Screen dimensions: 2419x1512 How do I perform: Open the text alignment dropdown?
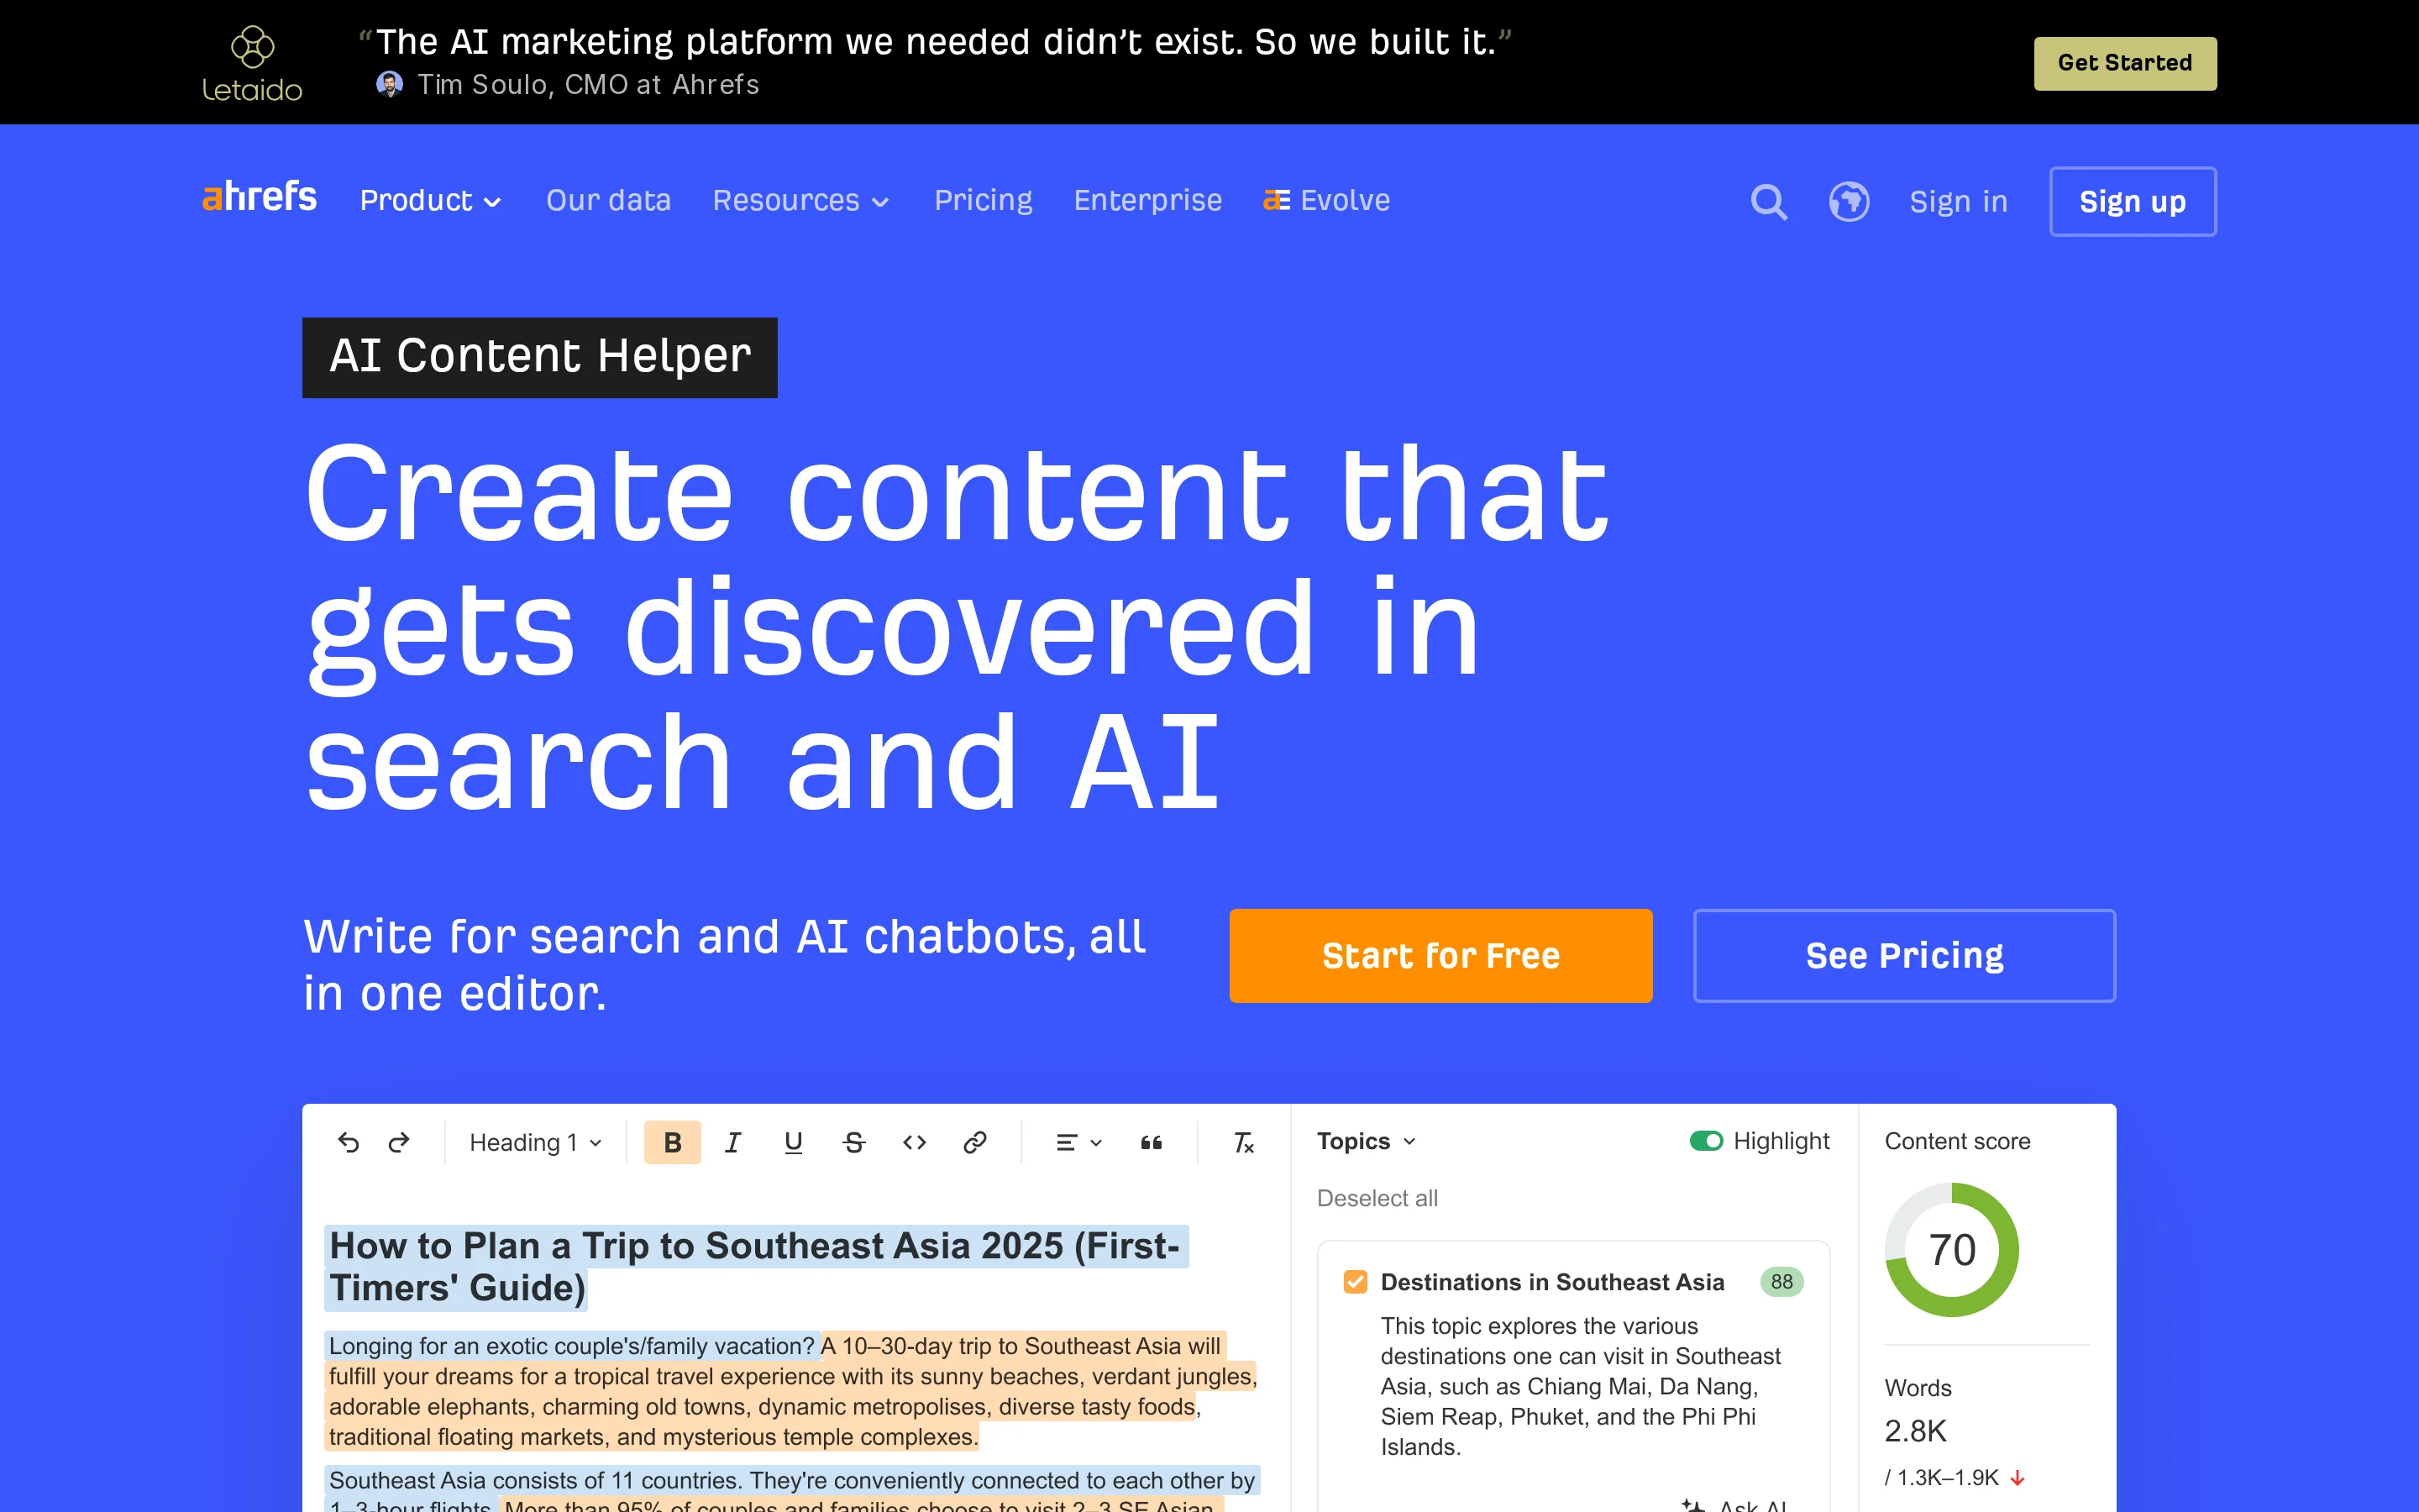point(1078,1142)
